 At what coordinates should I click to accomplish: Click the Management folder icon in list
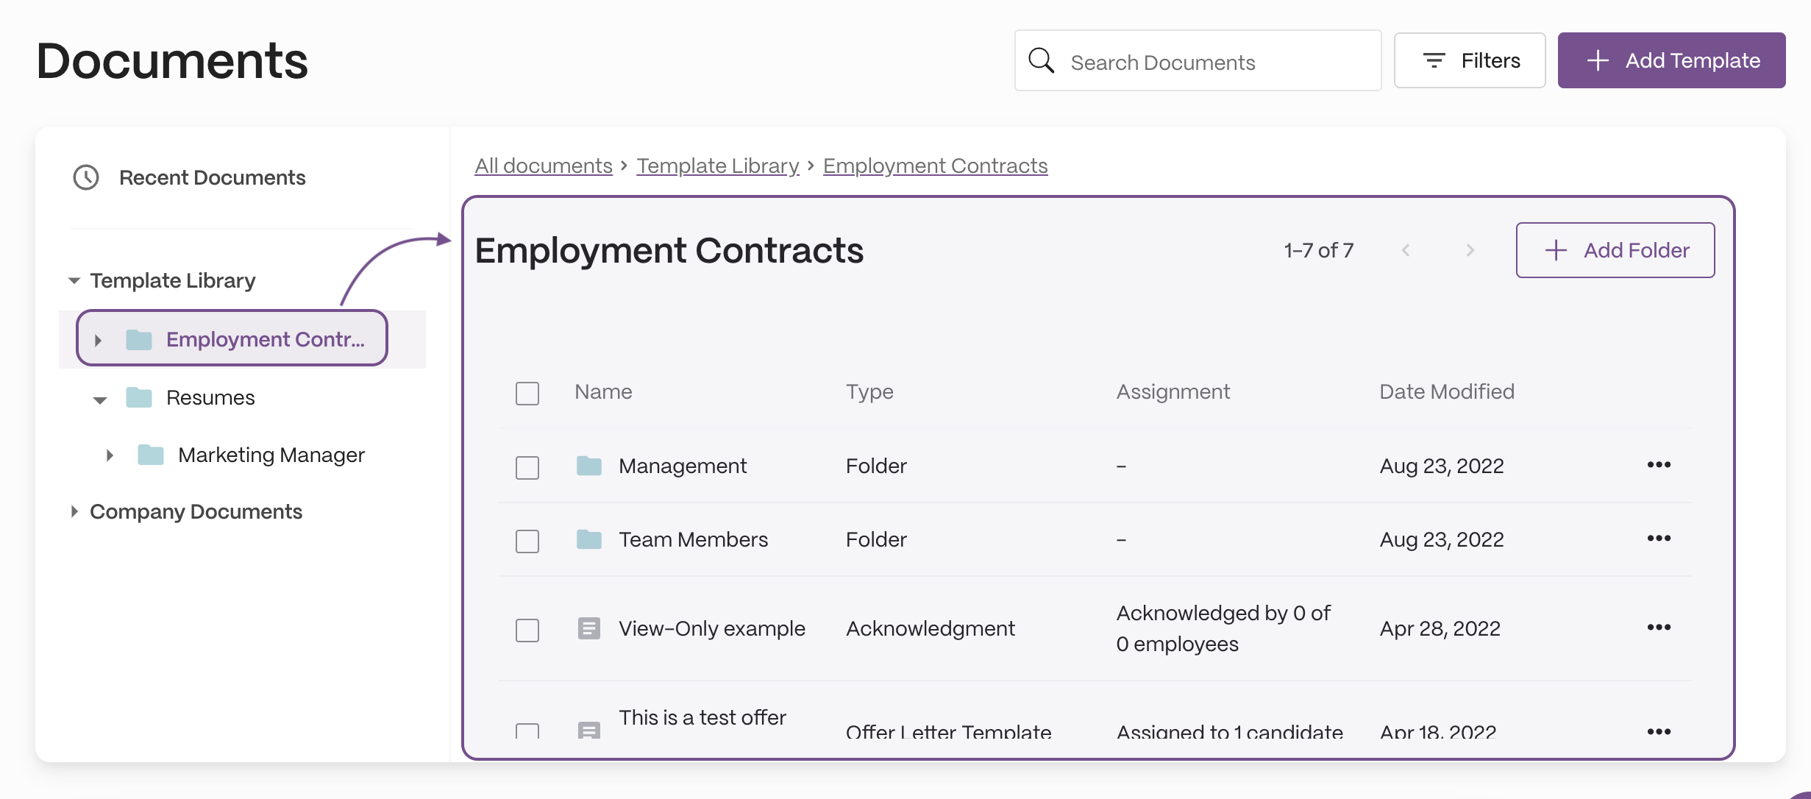589,466
